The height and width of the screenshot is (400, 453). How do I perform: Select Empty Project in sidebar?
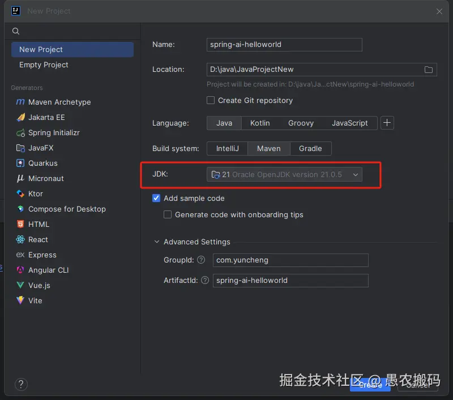tap(72, 65)
